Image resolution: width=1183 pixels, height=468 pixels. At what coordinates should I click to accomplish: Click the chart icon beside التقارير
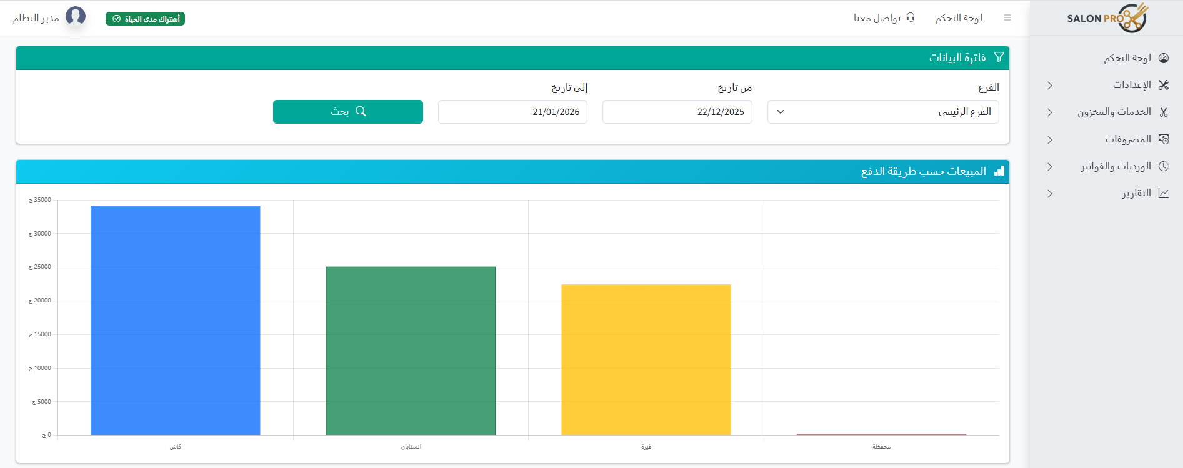(x=1163, y=194)
